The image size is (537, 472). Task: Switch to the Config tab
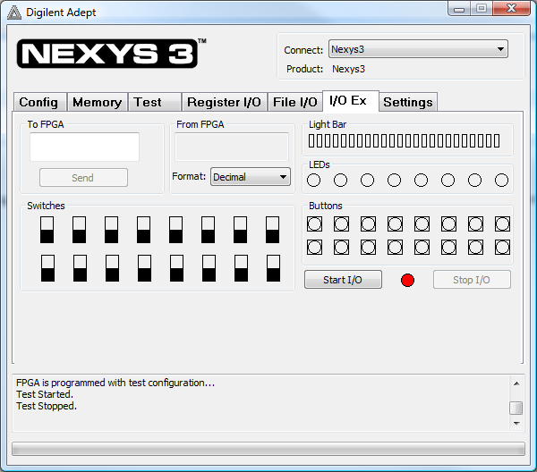coord(40,102)
